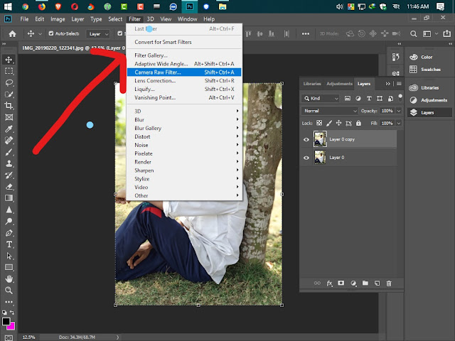This screenshot has height=341, width=455.
Task: Toggle visibility of Layer 0
Action: [x=306, y=158]
